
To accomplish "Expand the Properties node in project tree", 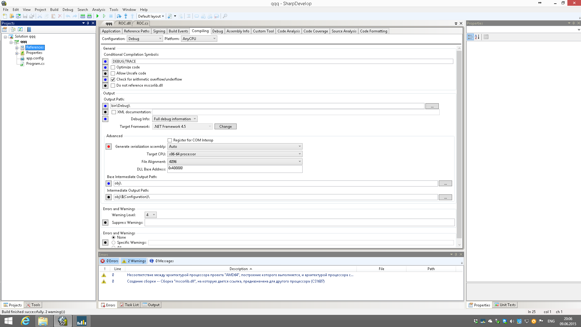I will (x=17, y=53).
